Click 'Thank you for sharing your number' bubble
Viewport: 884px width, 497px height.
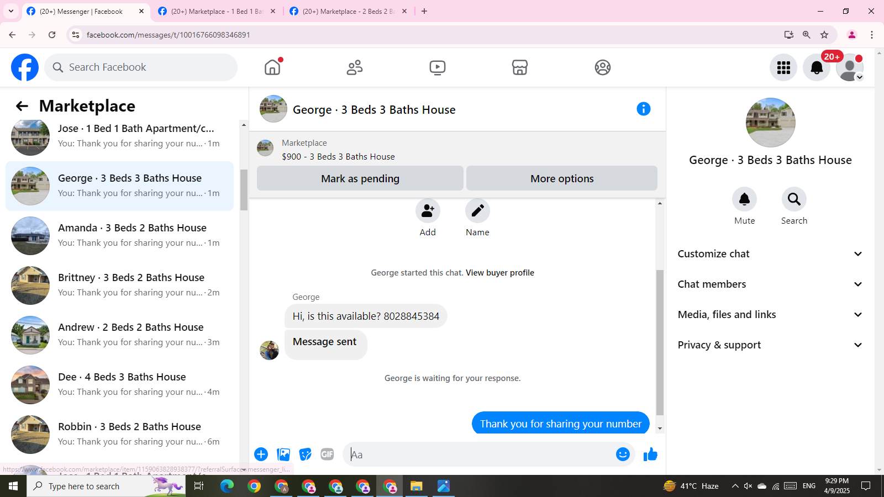(561, 423)
